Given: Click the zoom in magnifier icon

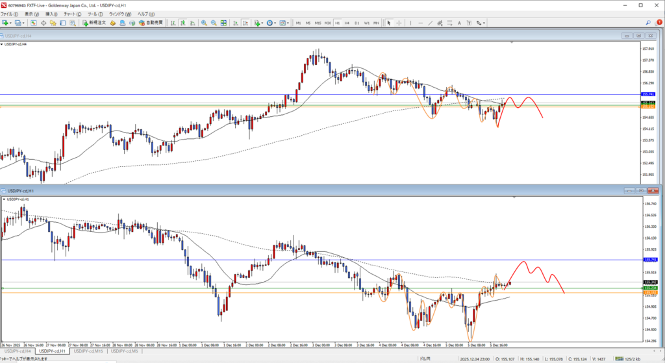Looking at the screenshot, I should click(x=203, y=23).
